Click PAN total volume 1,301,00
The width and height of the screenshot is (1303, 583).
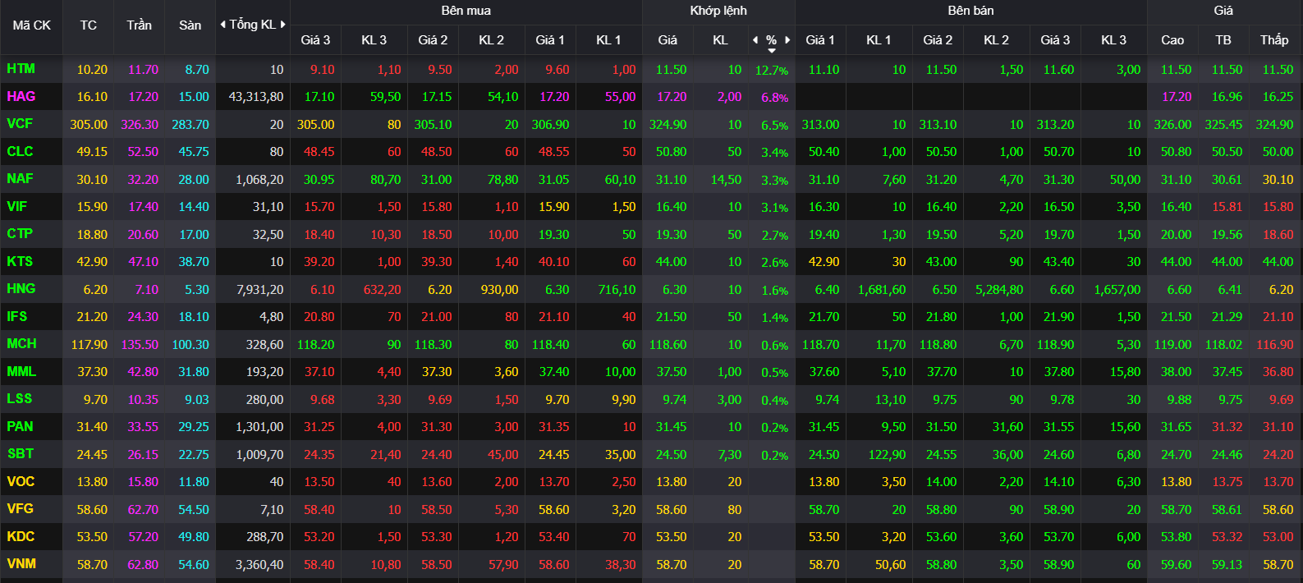point(259,427)
